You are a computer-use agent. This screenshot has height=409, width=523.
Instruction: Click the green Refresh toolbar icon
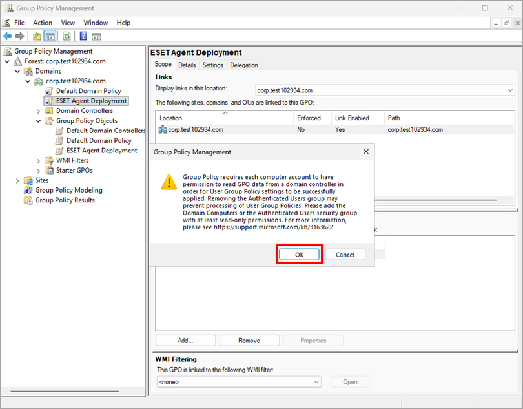click(67, 36)
